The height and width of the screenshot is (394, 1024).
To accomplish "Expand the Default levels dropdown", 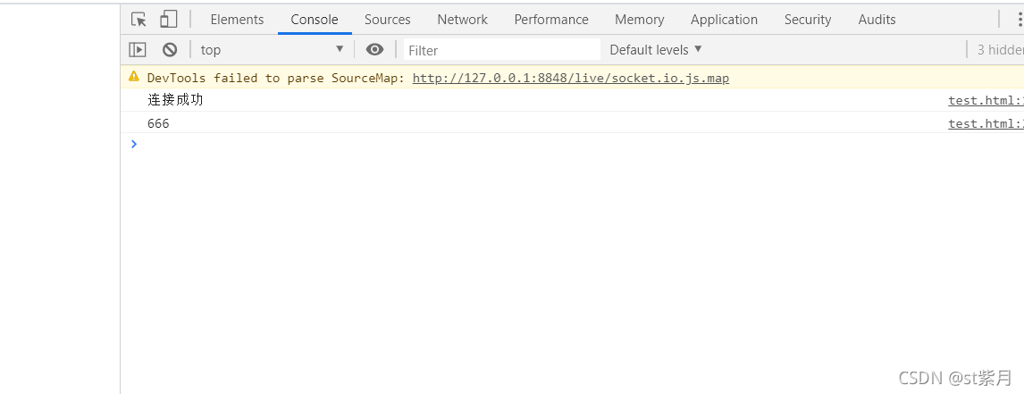I will [656, 50].
